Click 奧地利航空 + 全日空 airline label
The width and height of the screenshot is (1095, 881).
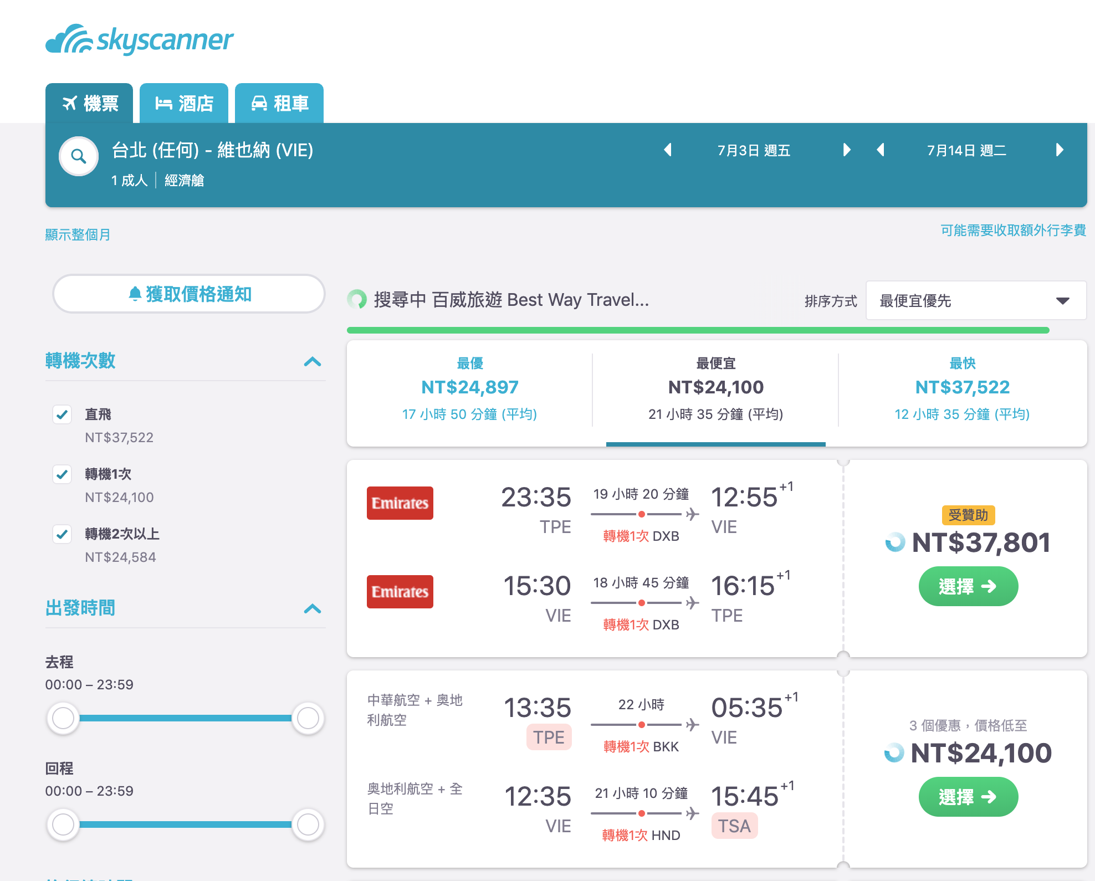click(415, 798)
